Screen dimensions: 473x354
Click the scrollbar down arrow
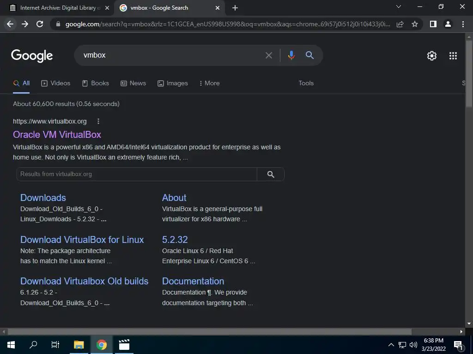click(469, 324)
